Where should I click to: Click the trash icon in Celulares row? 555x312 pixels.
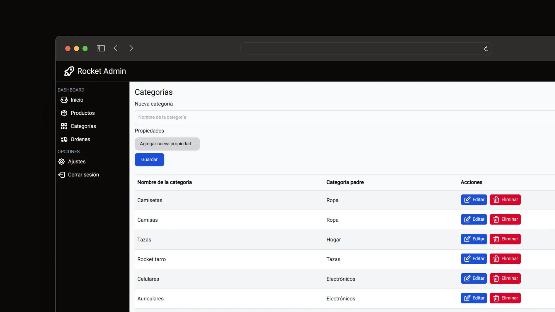coord(496,278)
